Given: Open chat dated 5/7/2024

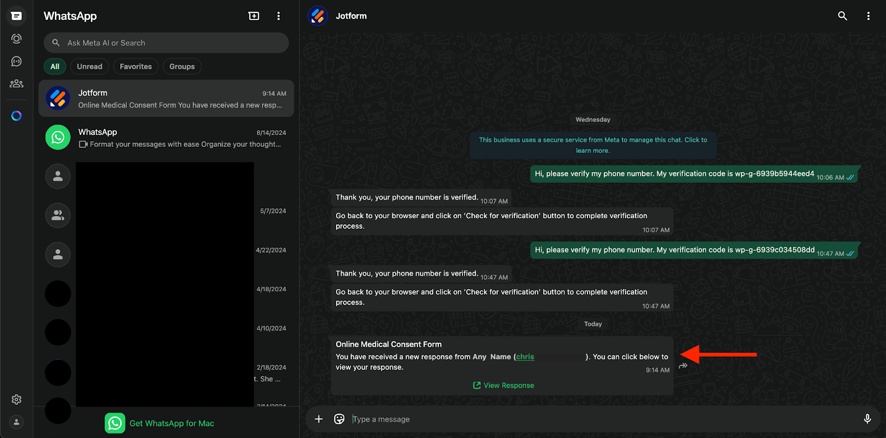Looking at the screenshot, I should pyautogui.click(x=166, y=216).
